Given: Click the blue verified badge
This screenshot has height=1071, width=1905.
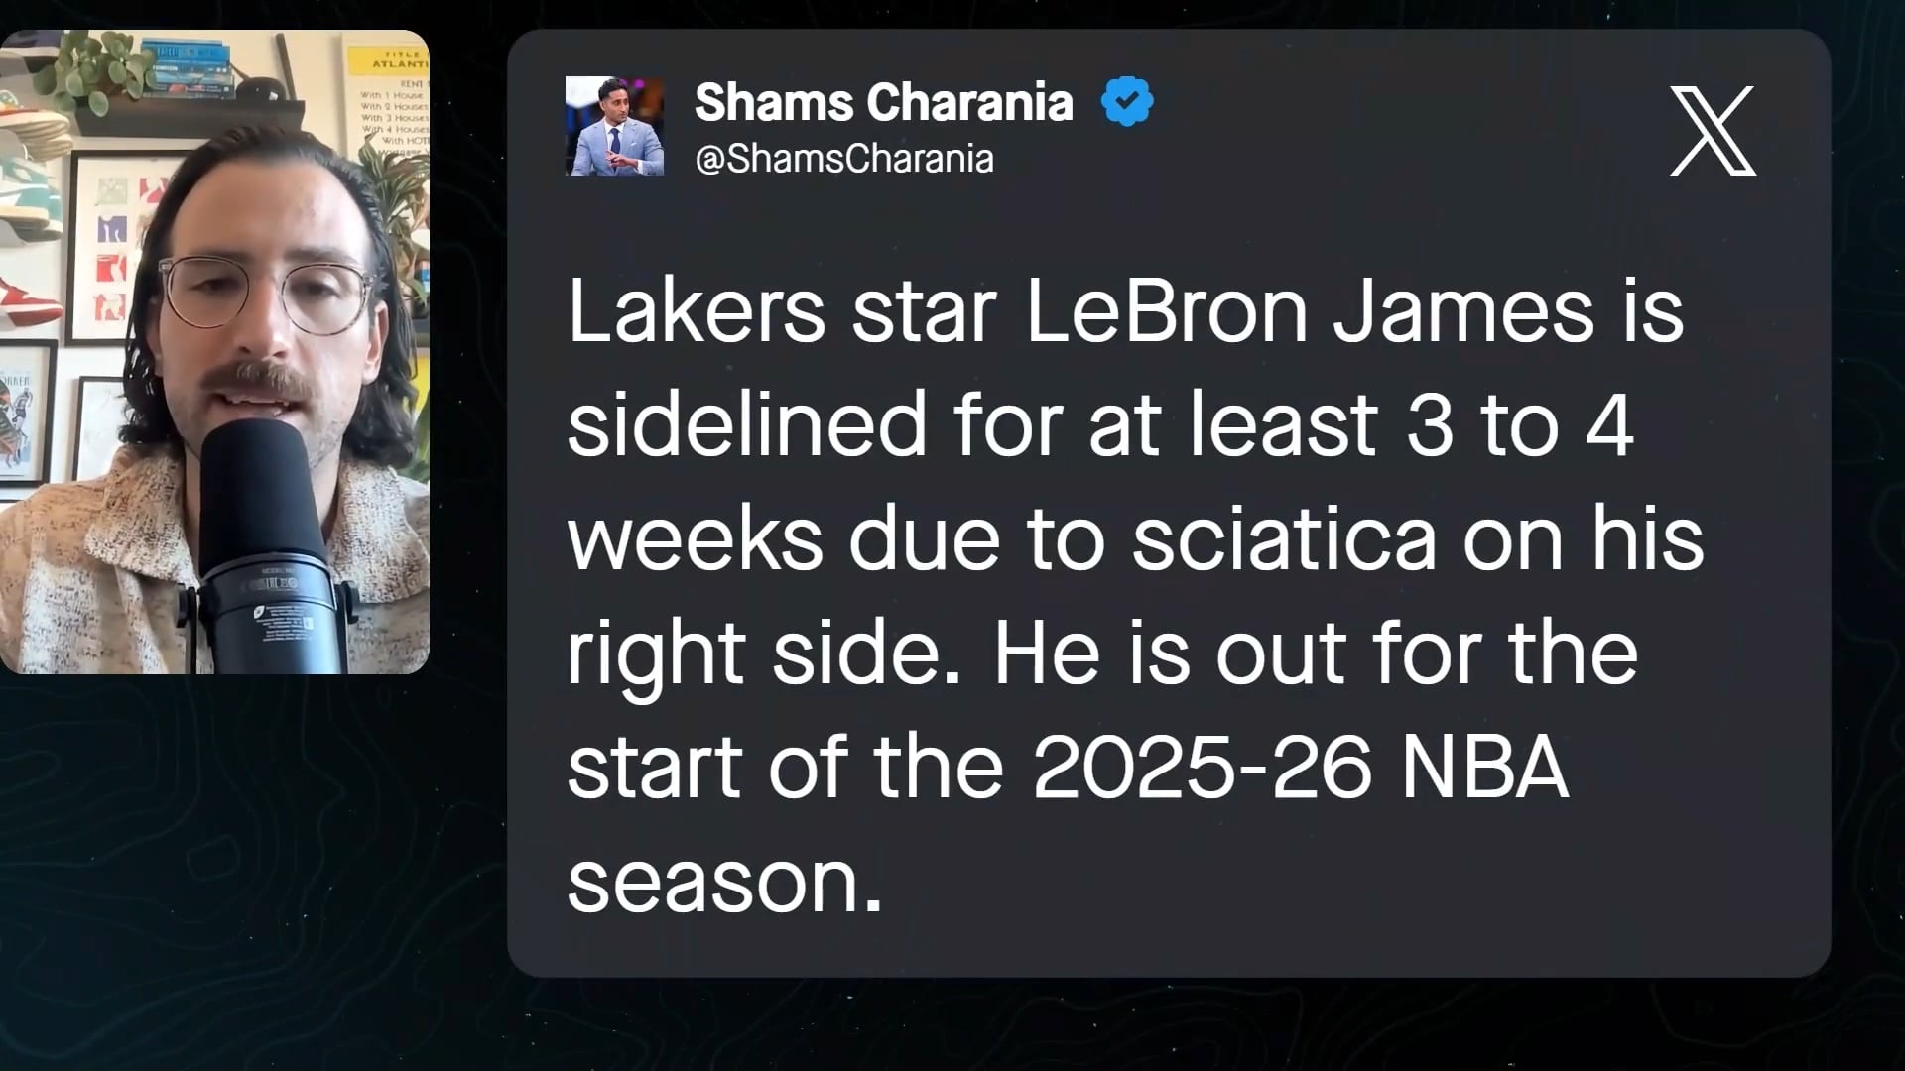Looking at the screenshot, I should coord(1127,102).
